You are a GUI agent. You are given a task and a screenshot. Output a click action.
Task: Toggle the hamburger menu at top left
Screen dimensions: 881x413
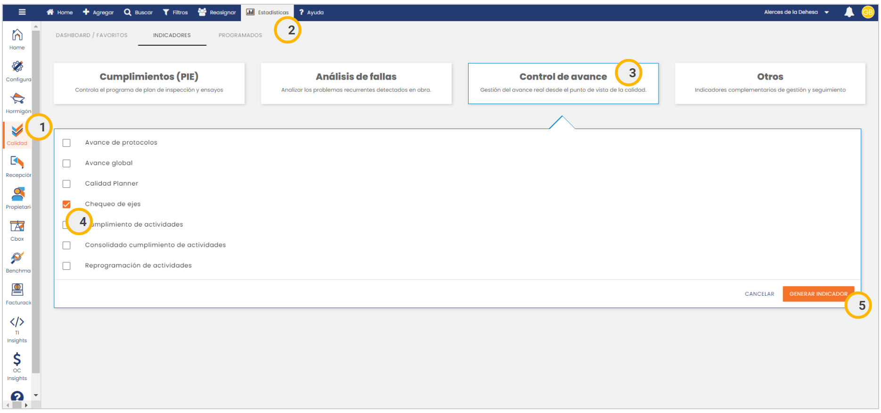tap(22, 12)
